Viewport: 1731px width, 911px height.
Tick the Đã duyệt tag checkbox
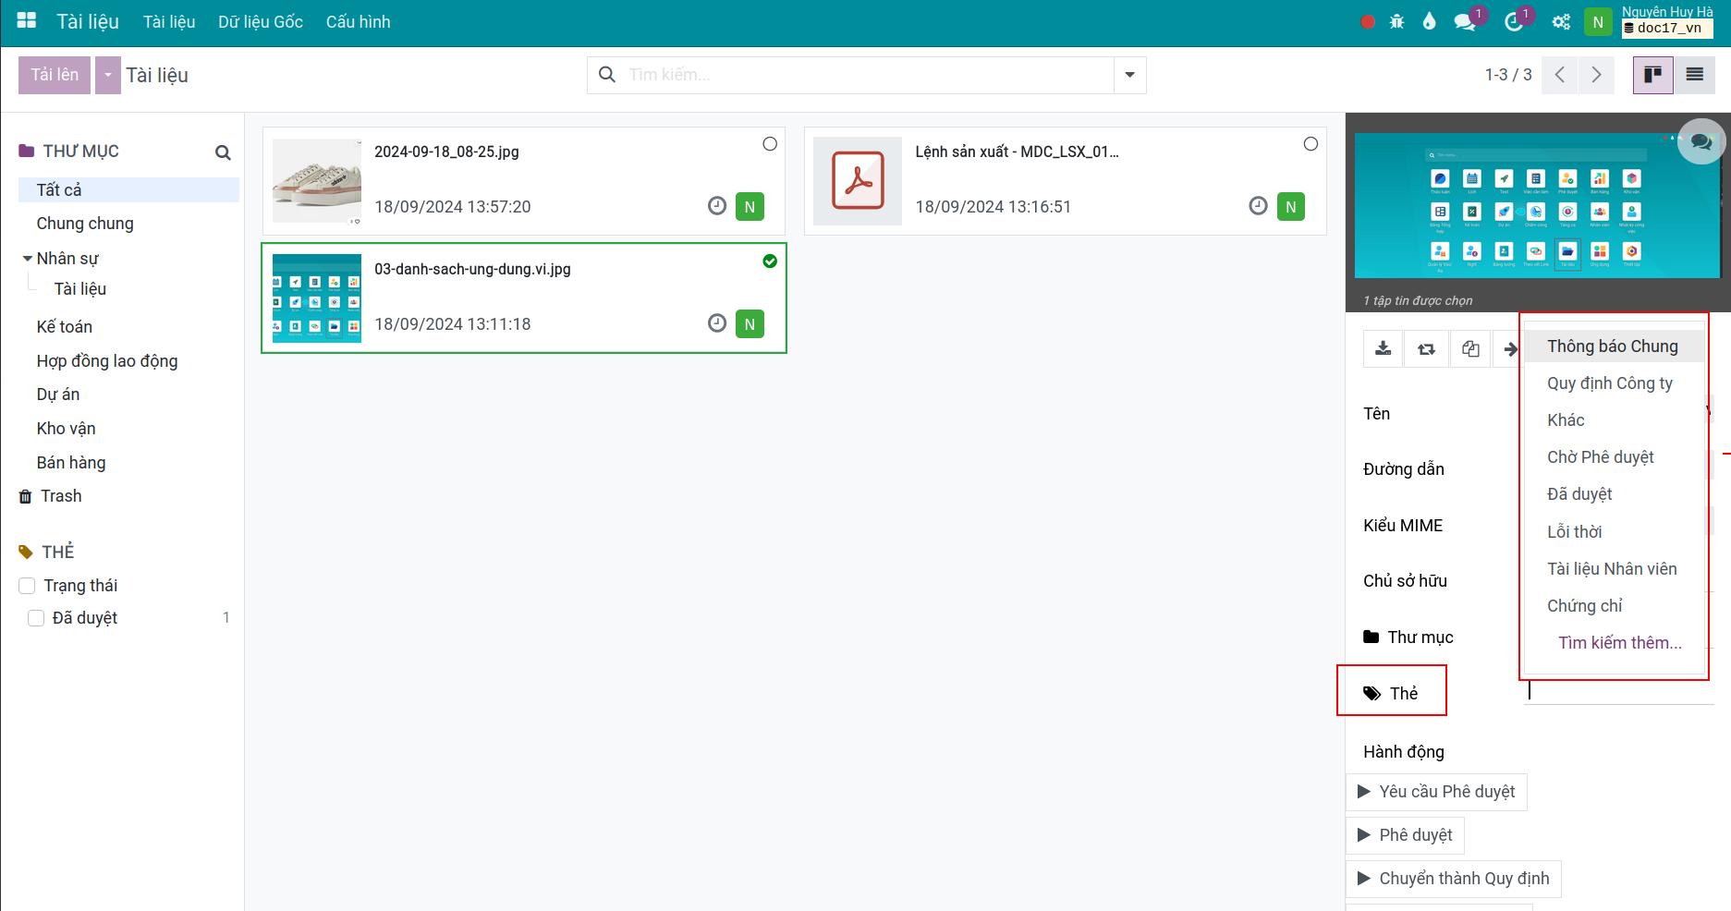pos(36,618)
